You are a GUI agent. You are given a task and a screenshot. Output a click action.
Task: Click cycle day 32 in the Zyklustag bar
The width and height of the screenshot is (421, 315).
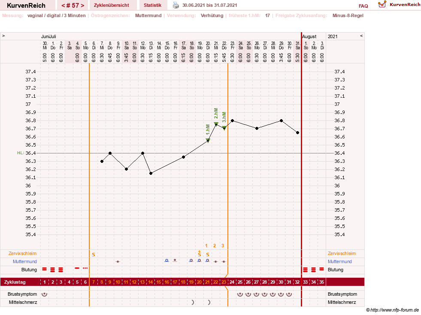pyautogui.click(x=297, y=282)
